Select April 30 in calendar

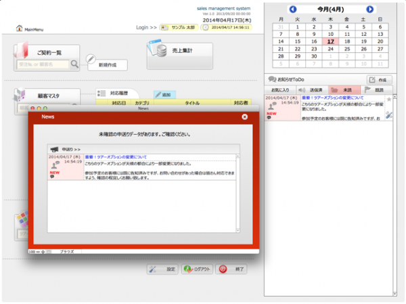pos(314,56)
